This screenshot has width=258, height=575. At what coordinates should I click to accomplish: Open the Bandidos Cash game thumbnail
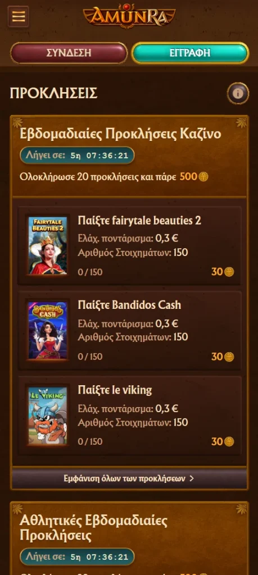(48, 331)
